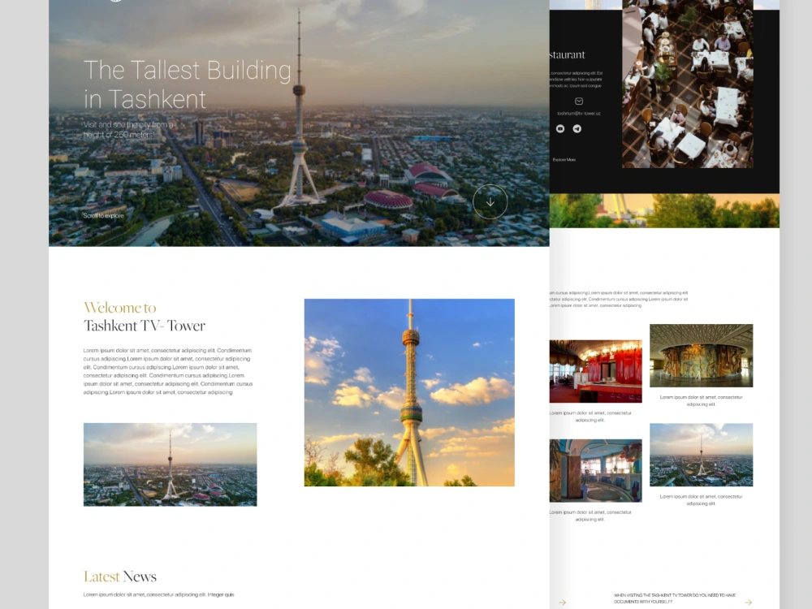Viewport: 812px width, 609px height.
Task: Click the caption under the mosaic hall photo
Action: [x=702, y=401]
